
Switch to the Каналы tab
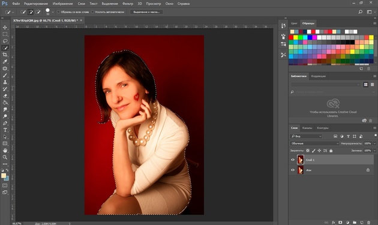pyautogui.click(x=307, y=128)
